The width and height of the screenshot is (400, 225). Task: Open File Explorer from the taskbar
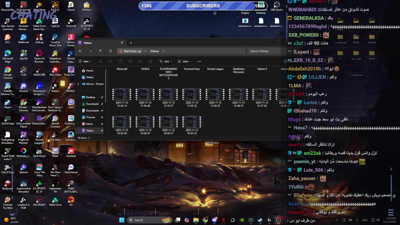pyautogui.click(x=196, y=220)
